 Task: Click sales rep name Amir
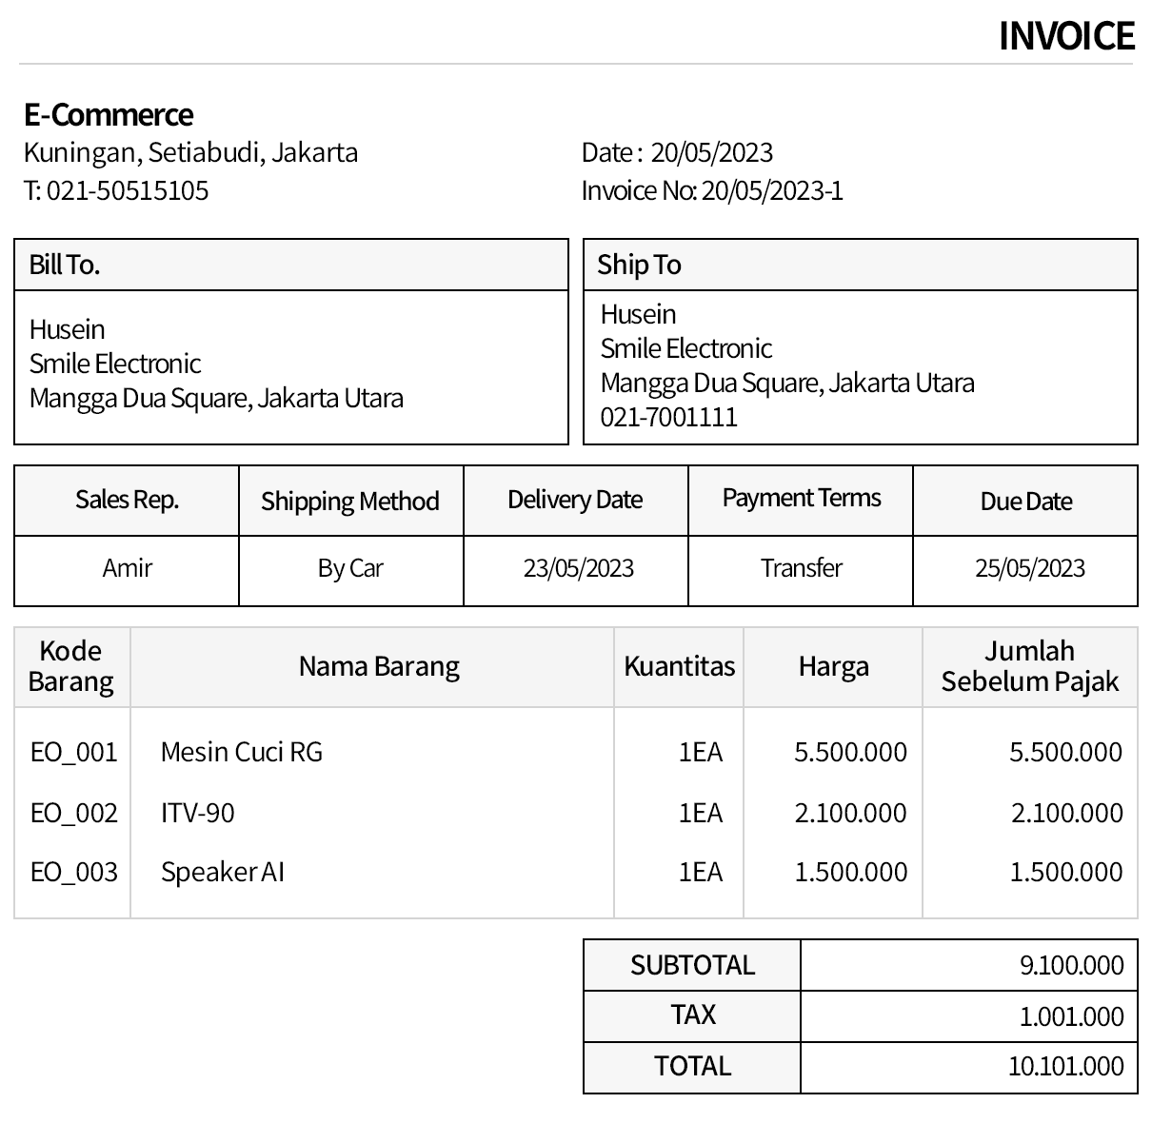pyautogui.click(x=127, y=568)
